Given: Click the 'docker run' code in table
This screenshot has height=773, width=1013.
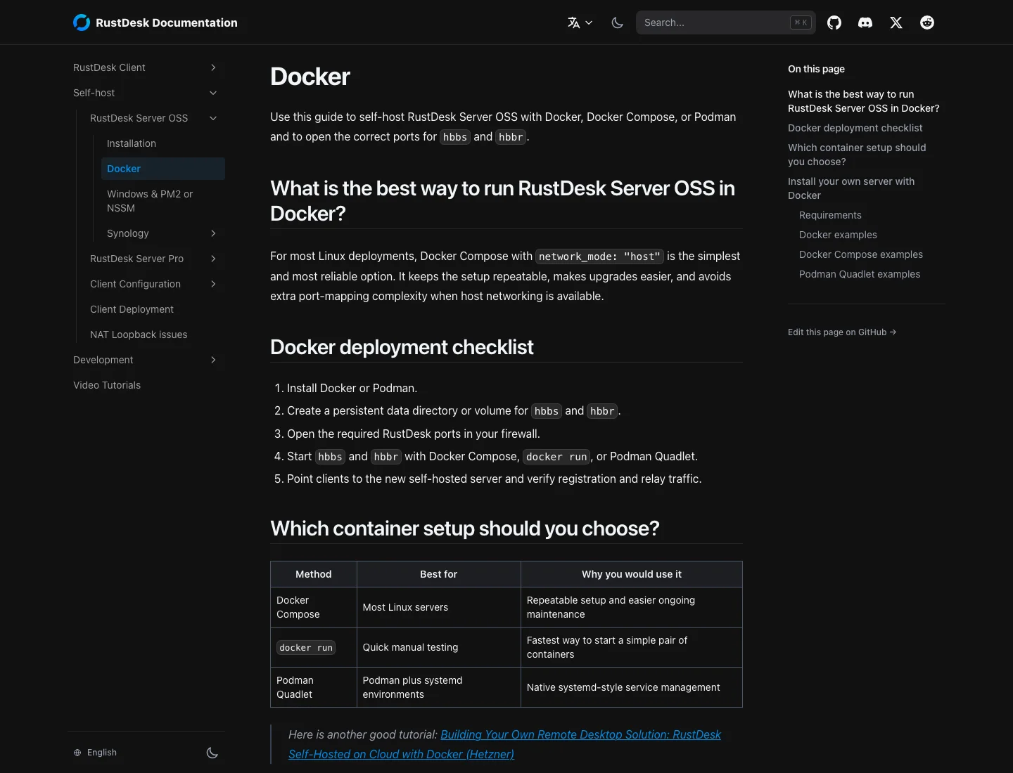Looking at the screenshot, I should (x=306, y=648).
